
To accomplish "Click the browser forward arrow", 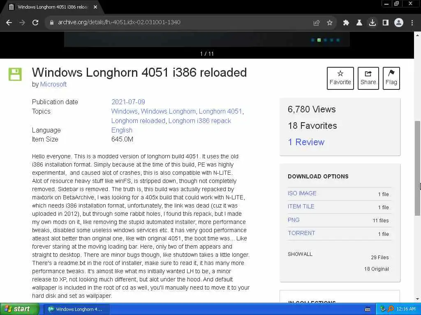I will click(22, 23).
